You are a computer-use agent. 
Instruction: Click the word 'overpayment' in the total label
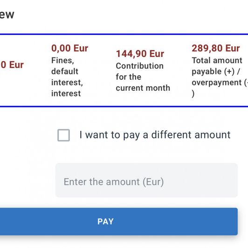pyautogui.click(x=216, y=83)
